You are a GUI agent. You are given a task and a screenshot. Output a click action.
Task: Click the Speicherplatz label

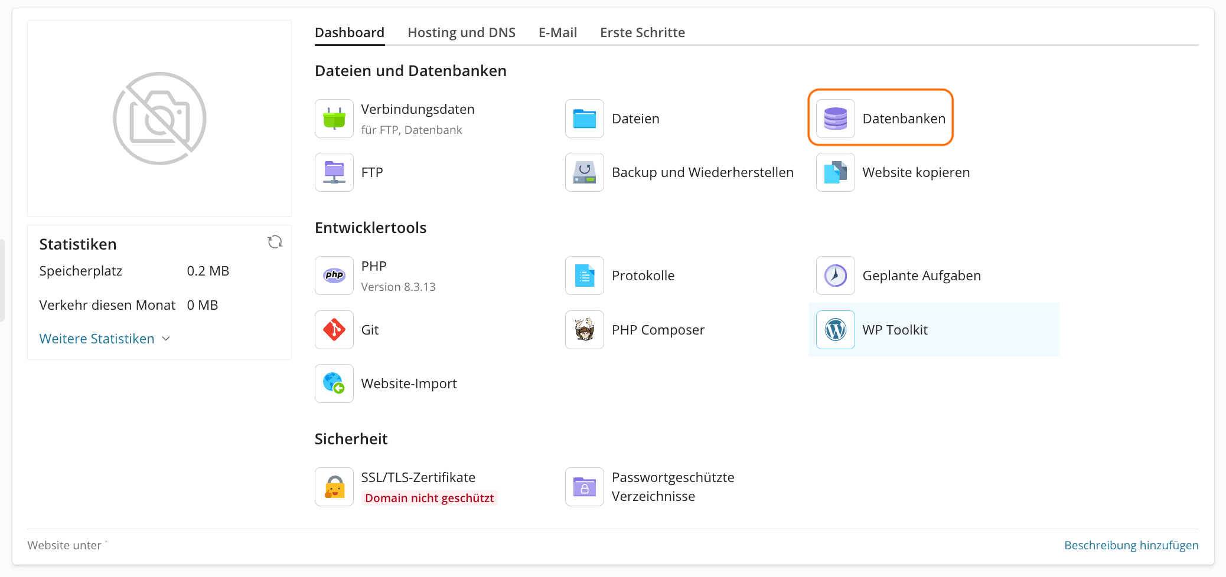pyautogui.click(x=81, y=271)
